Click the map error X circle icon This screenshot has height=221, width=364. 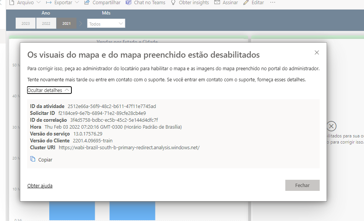coord(331,126)
